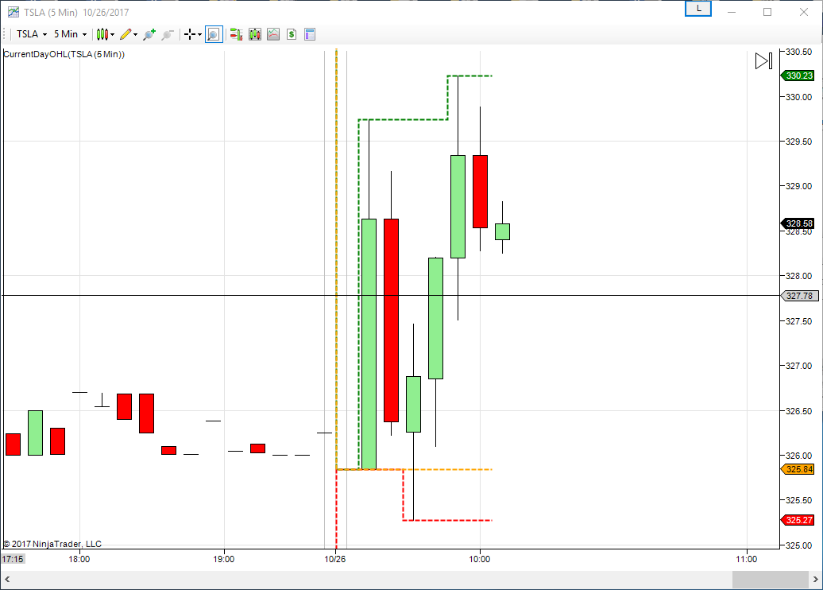Close the TSLA chart window
The width and height of the screenshot is (823, 590).
click(804, 12)
